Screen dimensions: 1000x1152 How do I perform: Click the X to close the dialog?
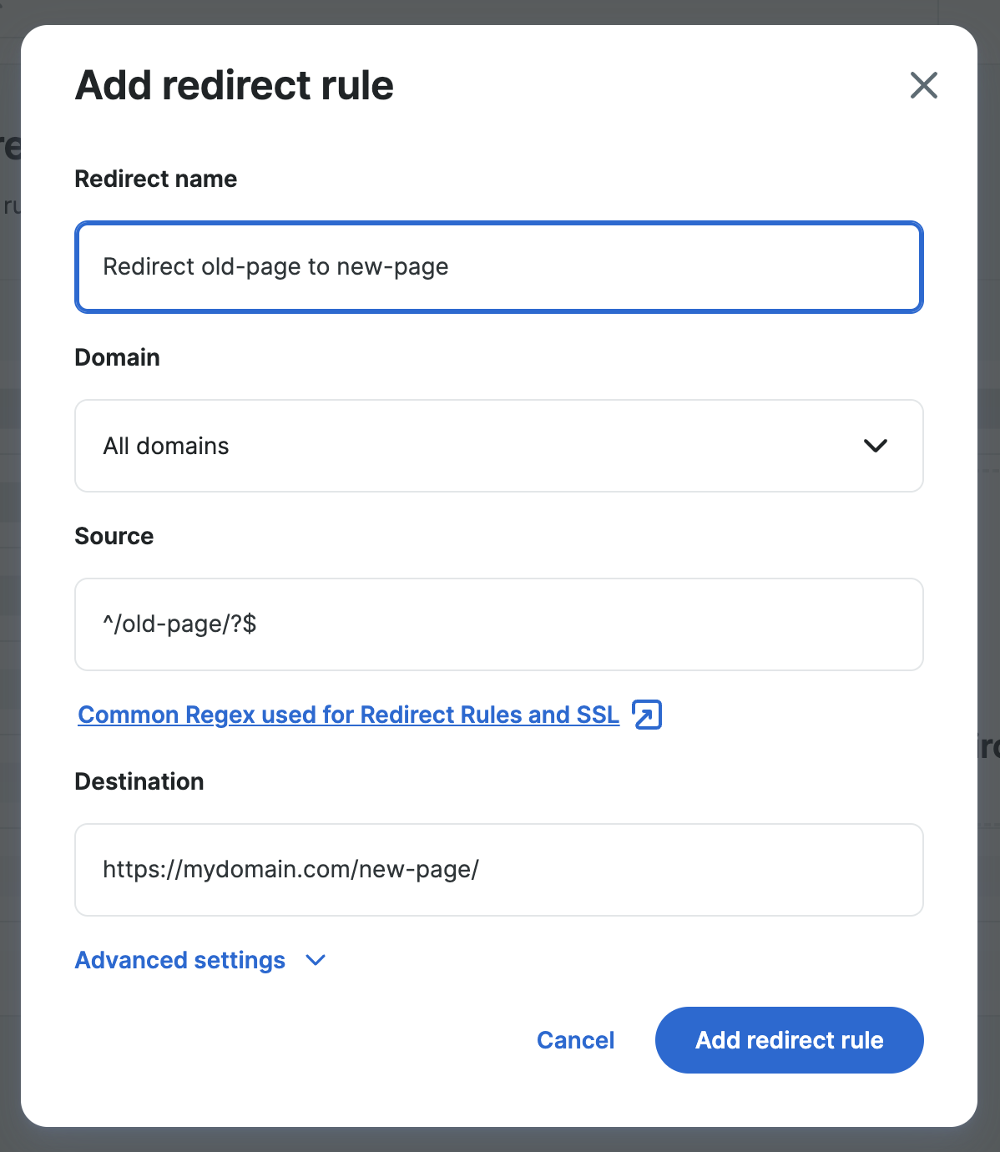coord(923,85)
